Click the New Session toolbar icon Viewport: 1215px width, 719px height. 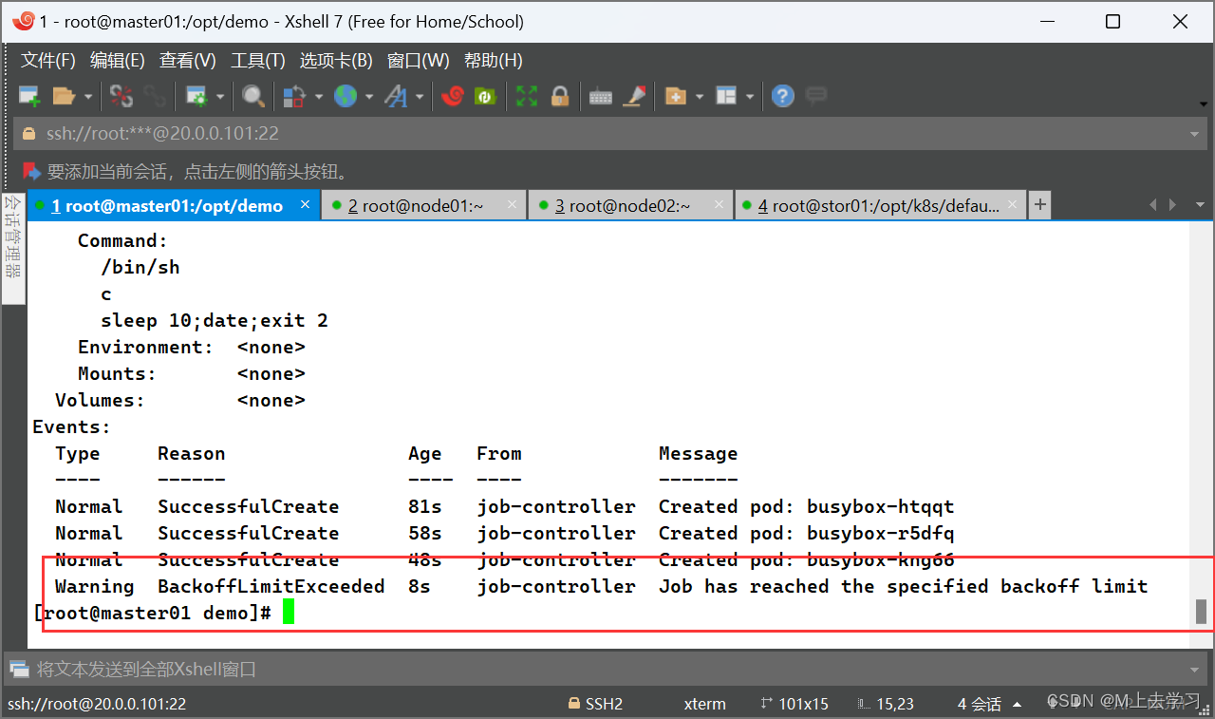pos(29,96)
